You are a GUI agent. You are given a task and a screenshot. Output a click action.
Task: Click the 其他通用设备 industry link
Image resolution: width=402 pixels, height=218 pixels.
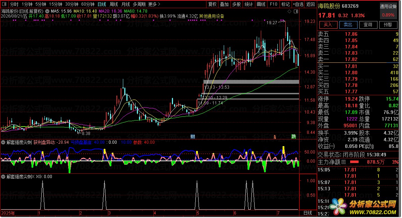coord(212,16)
